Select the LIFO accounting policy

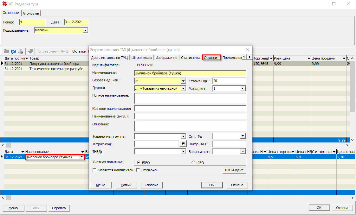[x=193, y=162]
